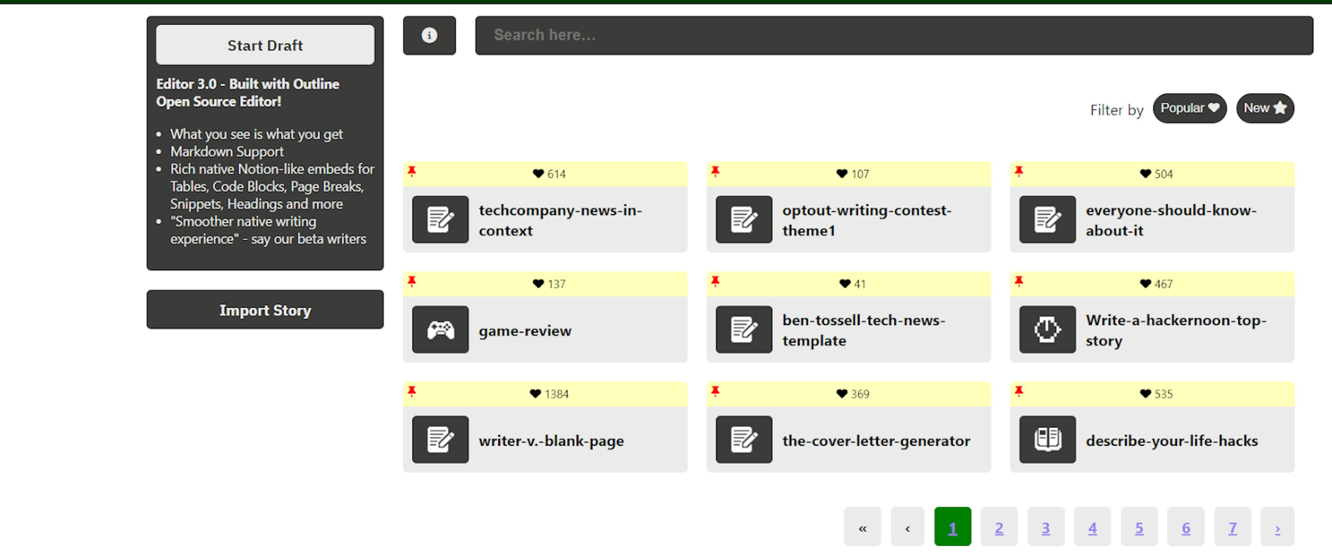Go to page 3
Screen dimensions: 1332x556
click(x=1045, y=527)
